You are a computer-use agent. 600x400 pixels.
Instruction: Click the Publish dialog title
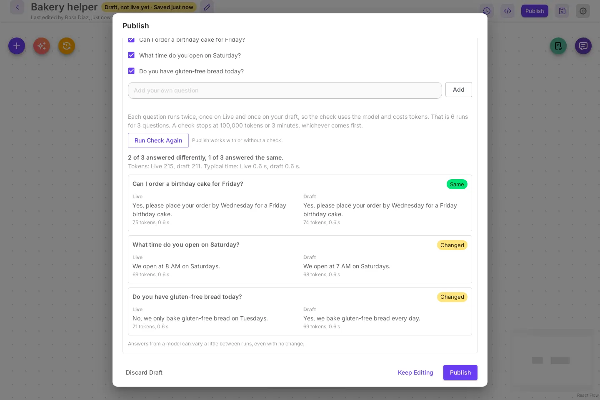(136, 26)
